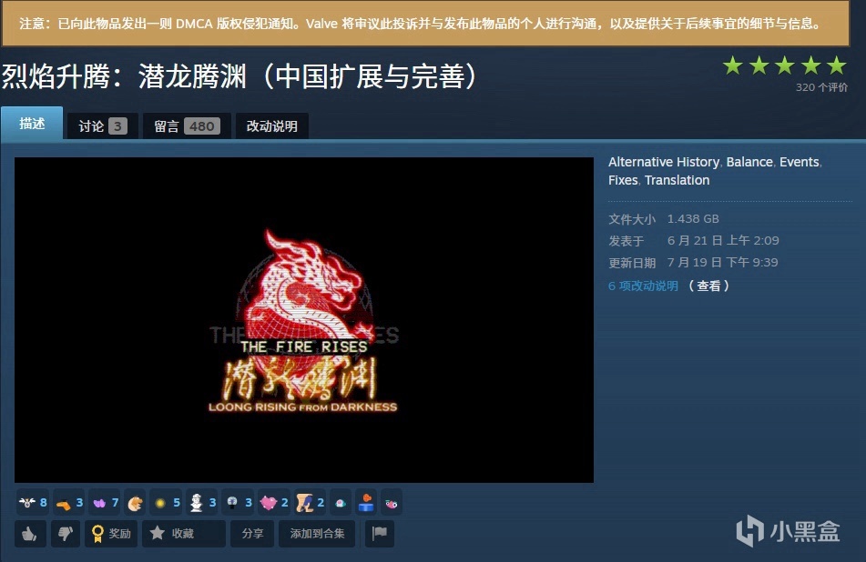Click the file size value 1.438 GB
The image size is (866, 562).
click(x=693, y=219)
